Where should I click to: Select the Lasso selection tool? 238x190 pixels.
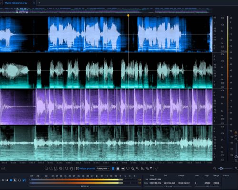coord(128,169)
